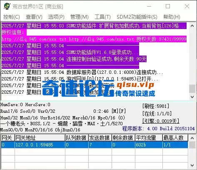Image resolution: width=197 pixels, height=170 pixels.
Task: Open the 选项(P) menu
Action: coord(56,17)
